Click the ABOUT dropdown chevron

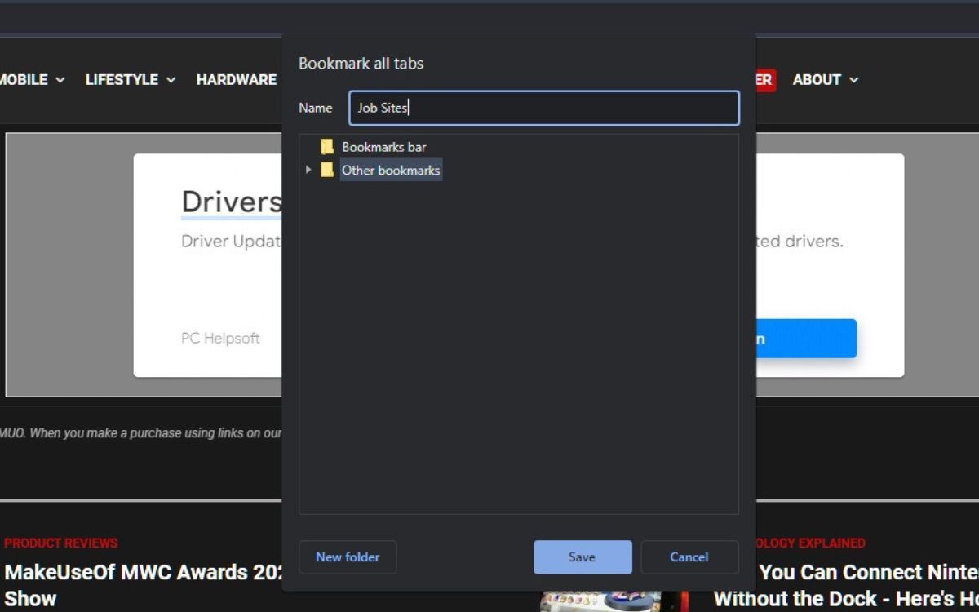853,80
